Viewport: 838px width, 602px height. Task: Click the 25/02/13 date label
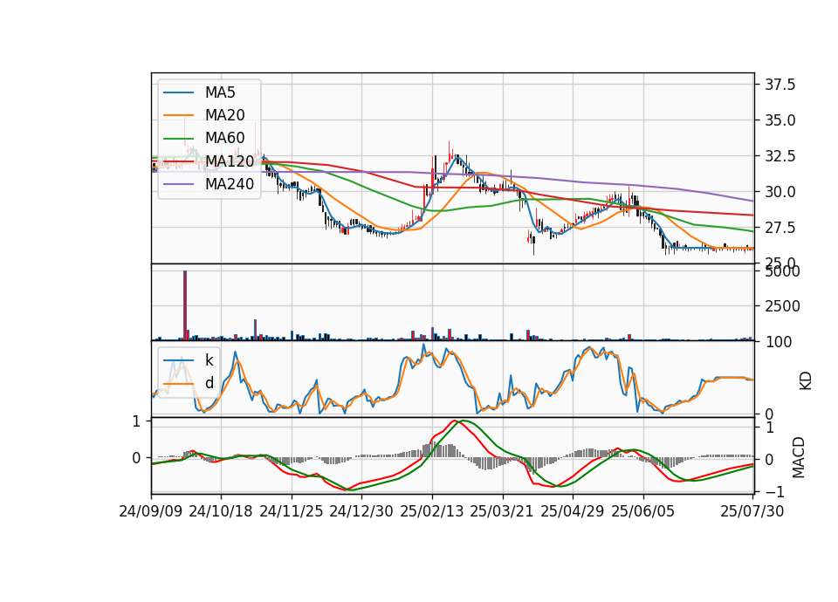pyautogui.click(x=432, y=511)
